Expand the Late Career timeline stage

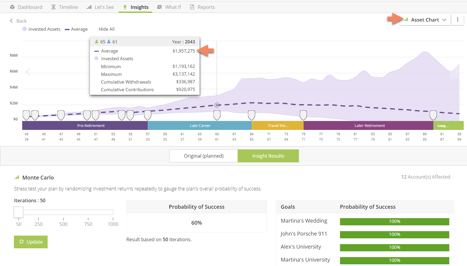pos(200,126)
